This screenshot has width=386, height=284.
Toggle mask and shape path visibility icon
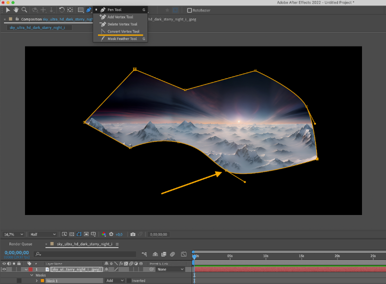pos(79,234)
